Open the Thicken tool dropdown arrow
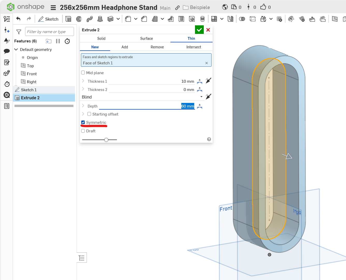346x280 pixels. click(118, 19)
